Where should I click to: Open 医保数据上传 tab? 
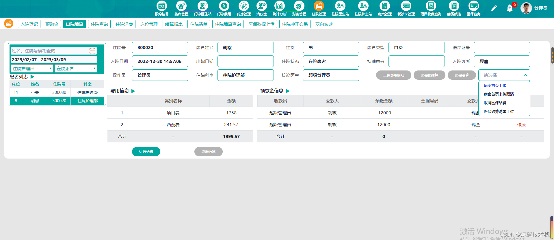[261, 24]
